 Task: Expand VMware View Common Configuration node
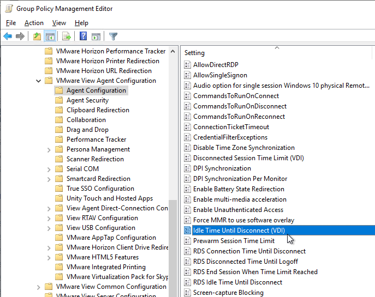click(39, 287)
